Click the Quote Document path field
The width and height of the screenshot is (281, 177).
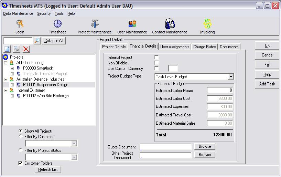coord(165,147)
